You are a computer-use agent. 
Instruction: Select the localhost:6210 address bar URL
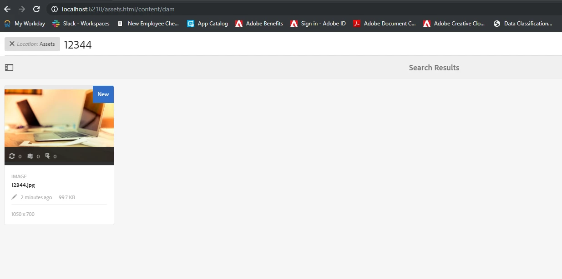pos(118,9)
